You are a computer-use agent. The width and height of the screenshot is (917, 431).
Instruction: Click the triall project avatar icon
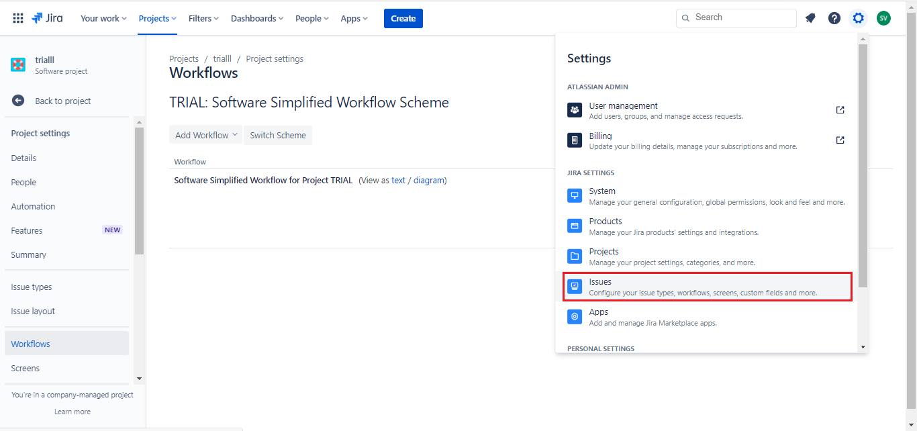click(18, 65)
